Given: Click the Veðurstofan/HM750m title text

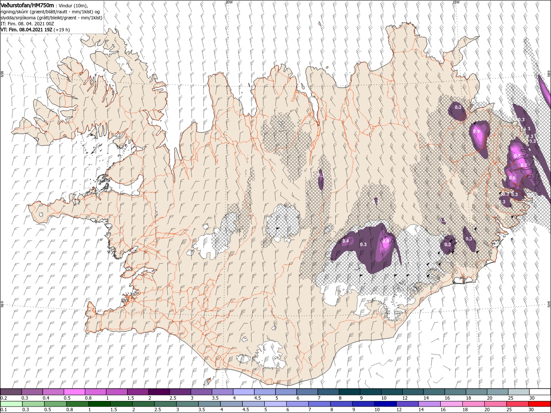Looking at the screenshot, I should [x=27, y=5].
